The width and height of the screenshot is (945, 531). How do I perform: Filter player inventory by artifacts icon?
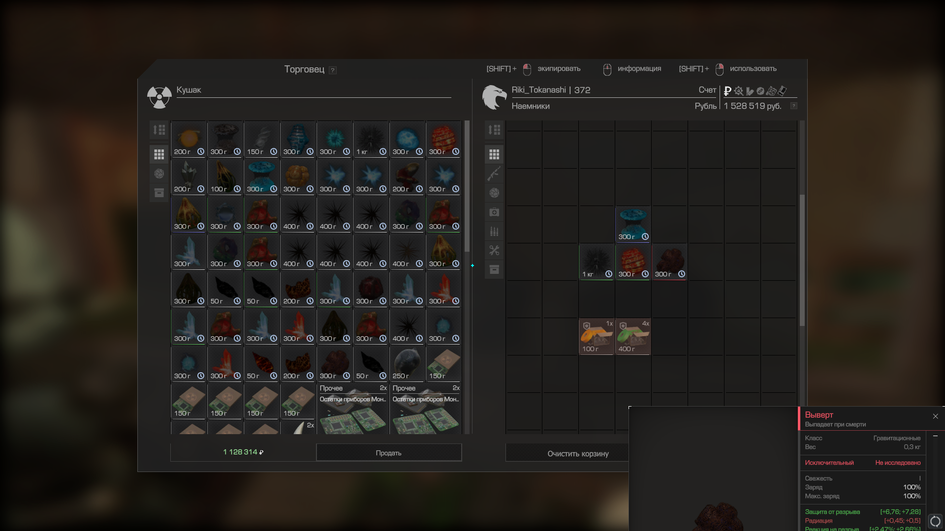click(494, 193)
